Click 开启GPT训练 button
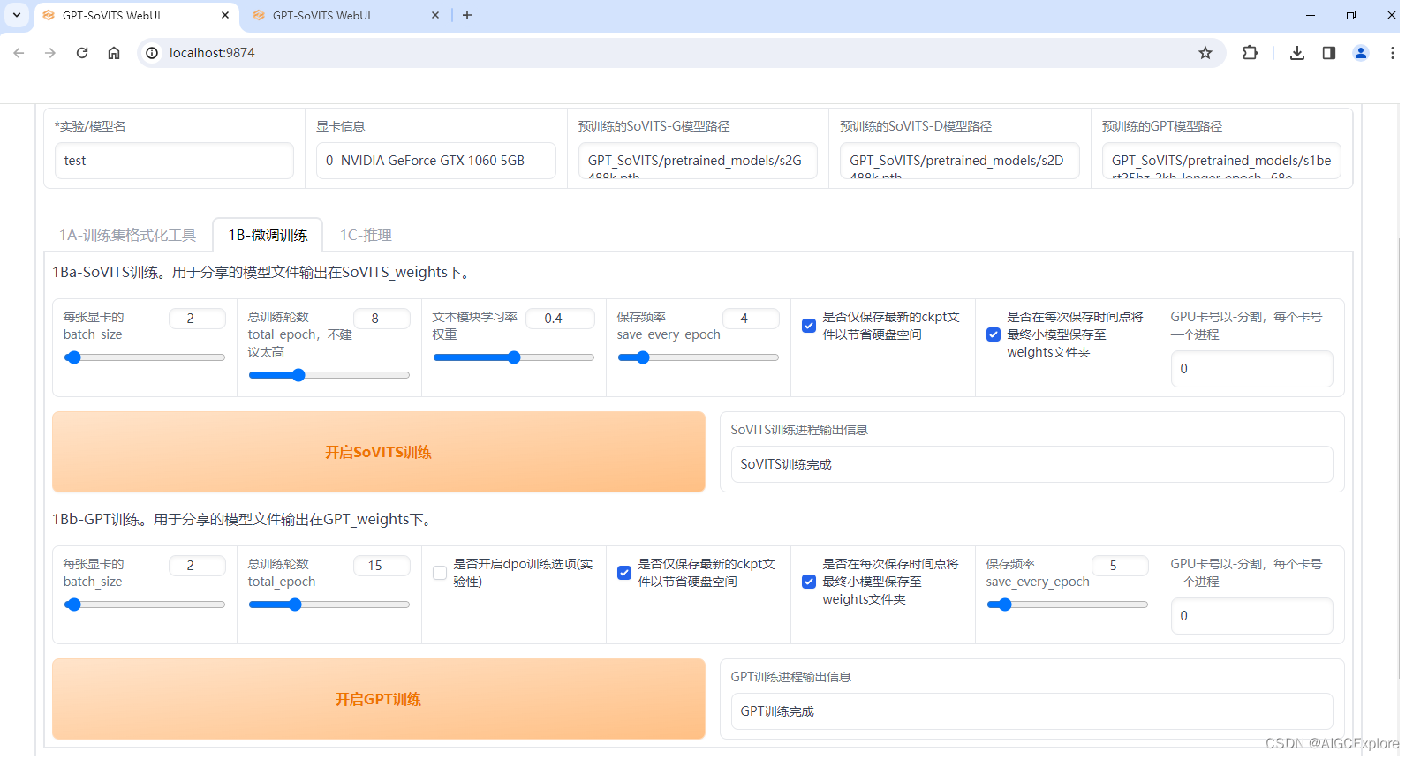Viewport: 1413px width, 759px height. pos(379,699)
